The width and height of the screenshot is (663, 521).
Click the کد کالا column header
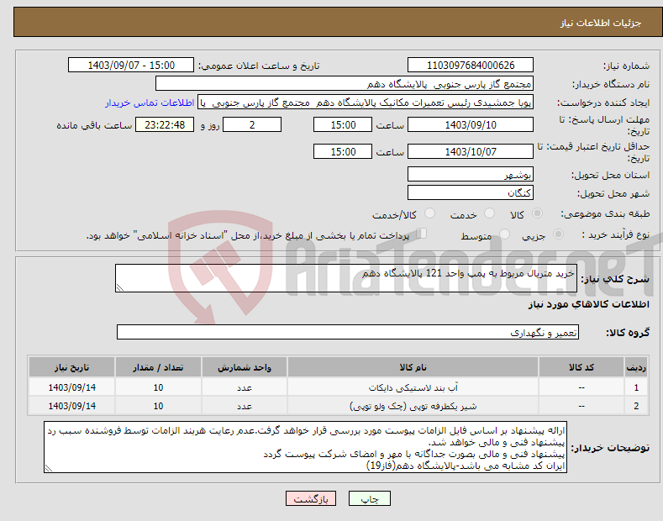581,367
